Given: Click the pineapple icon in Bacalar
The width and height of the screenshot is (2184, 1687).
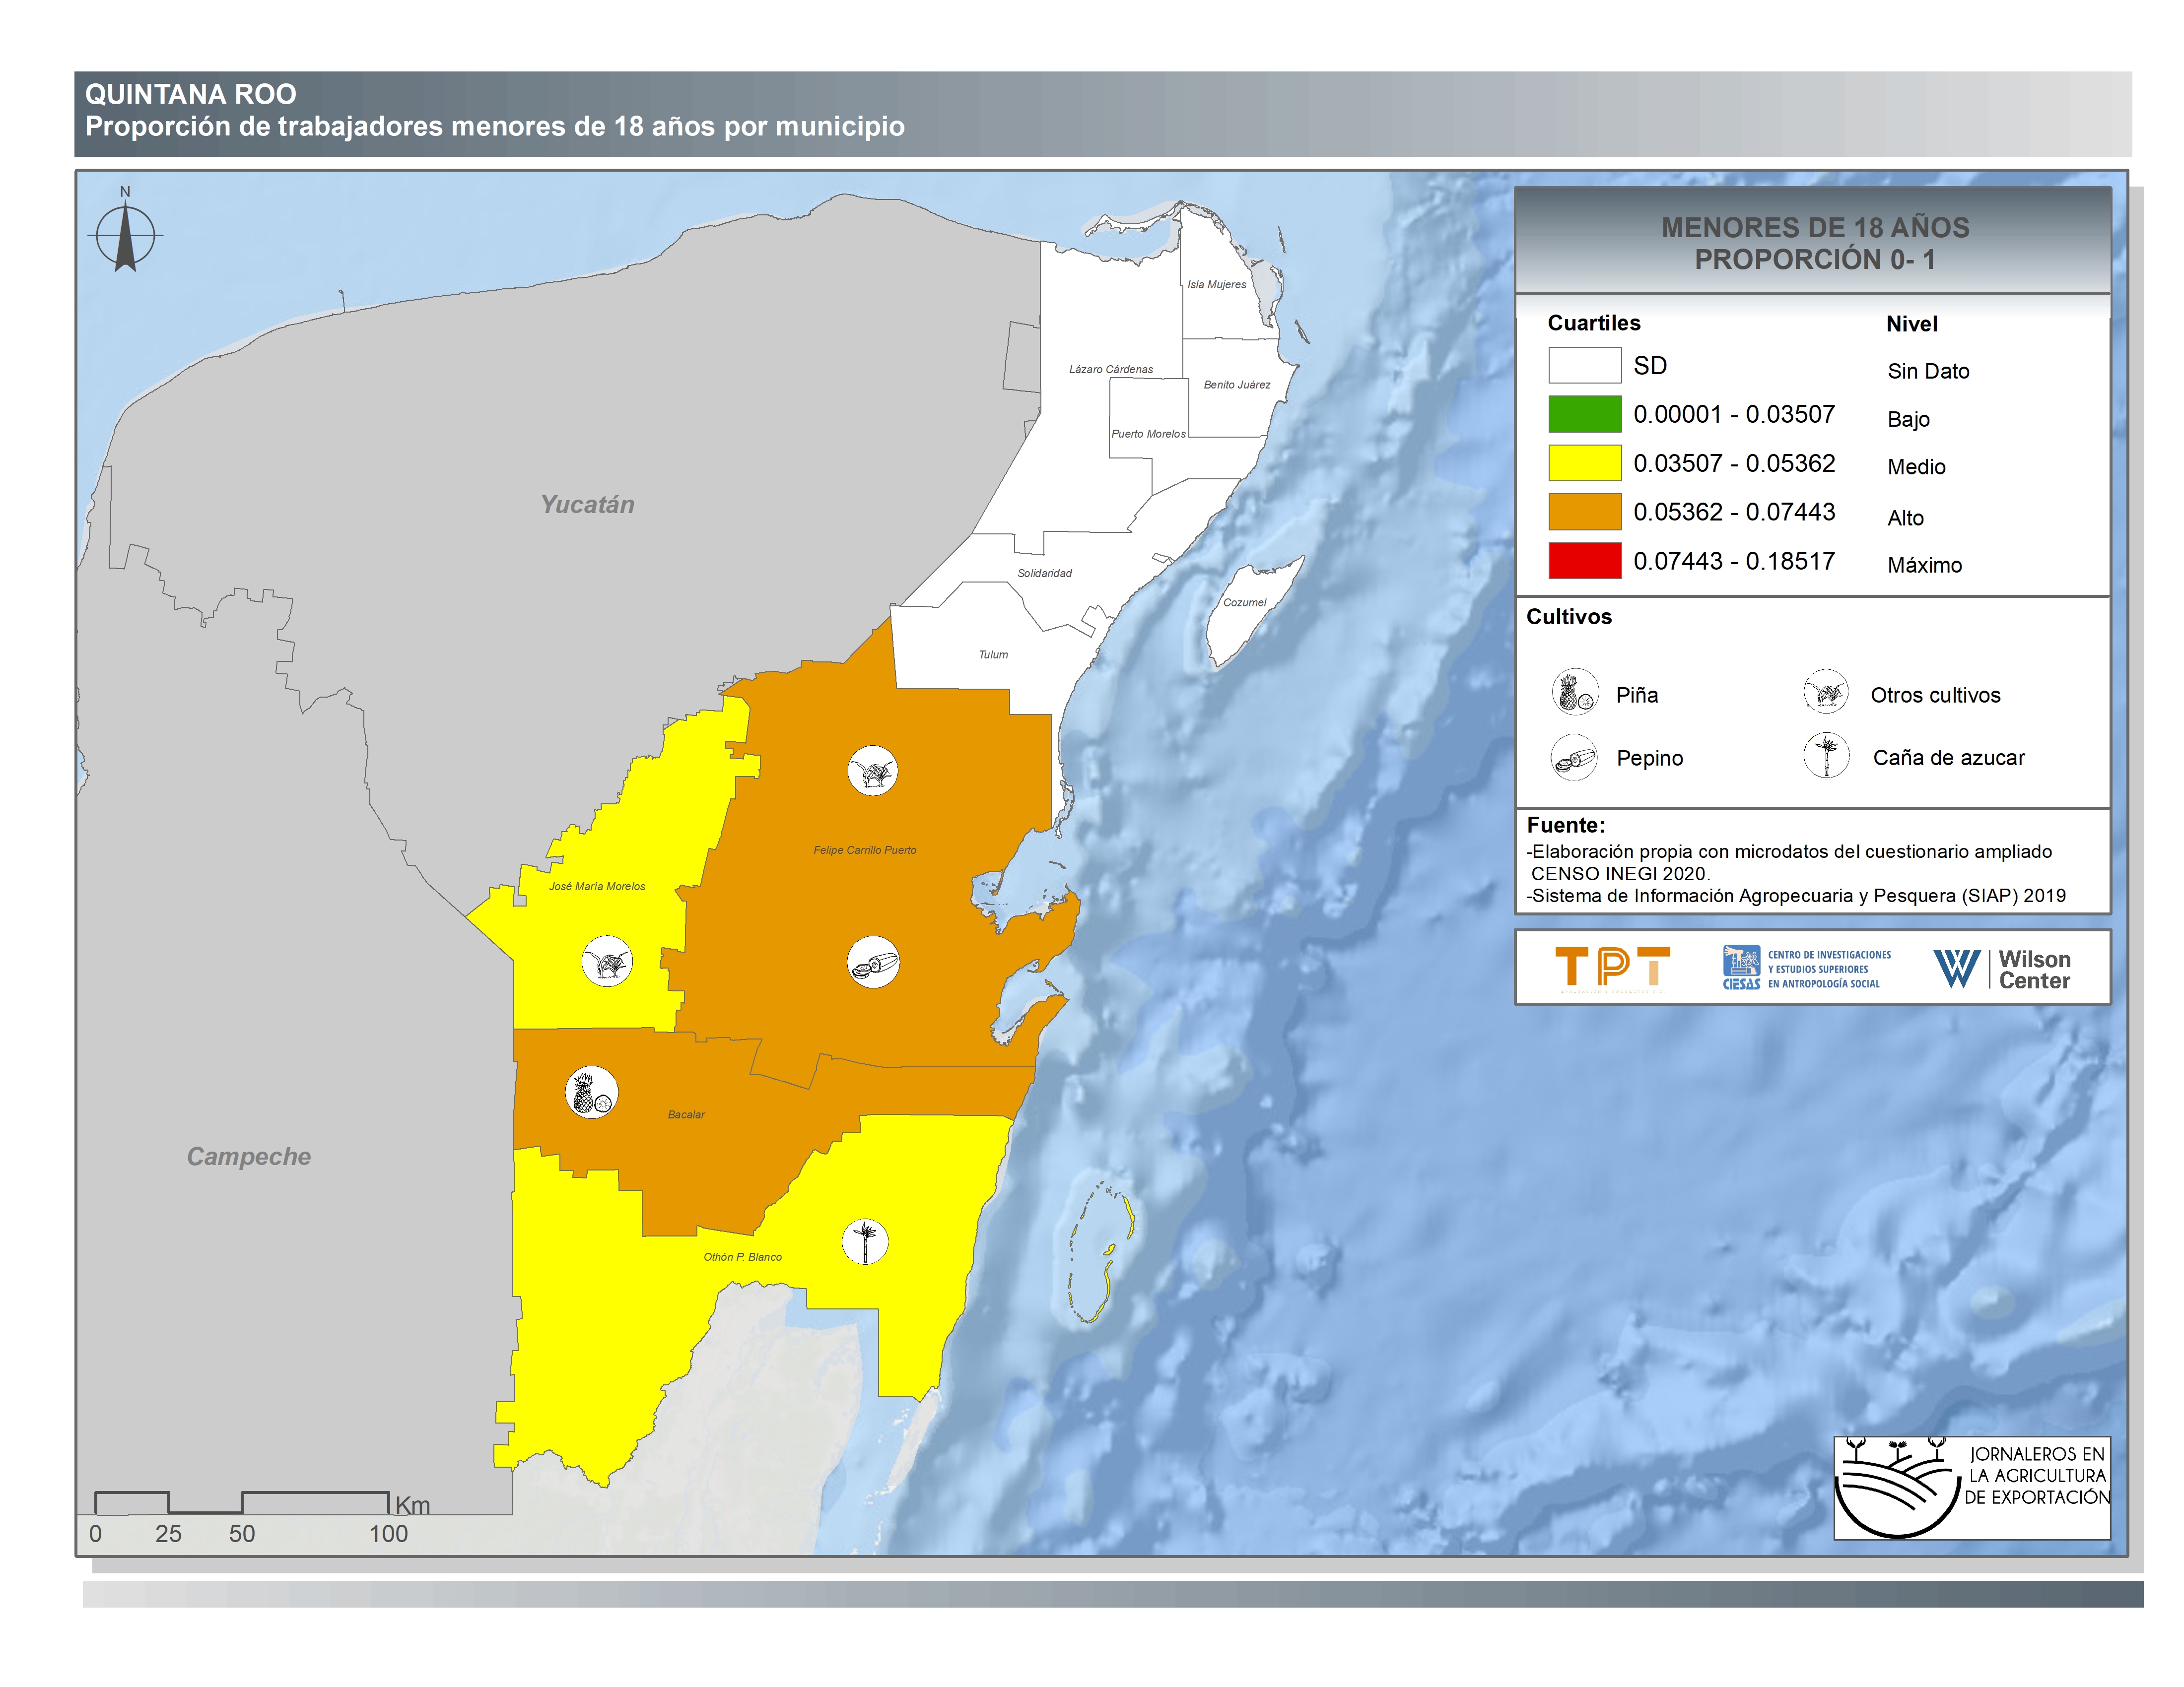Looking at the screenshot, I should pos(591,1093).
